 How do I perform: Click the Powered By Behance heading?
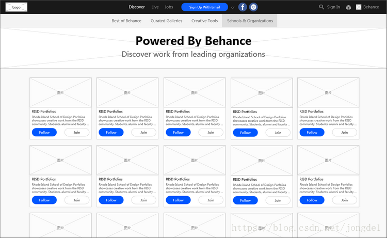193,41
